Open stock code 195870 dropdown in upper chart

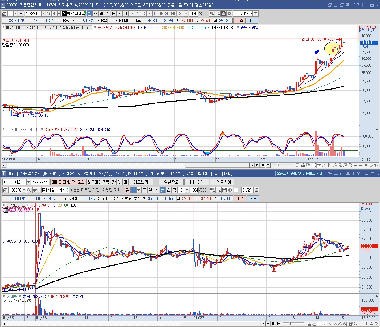[x=43, y=14]
